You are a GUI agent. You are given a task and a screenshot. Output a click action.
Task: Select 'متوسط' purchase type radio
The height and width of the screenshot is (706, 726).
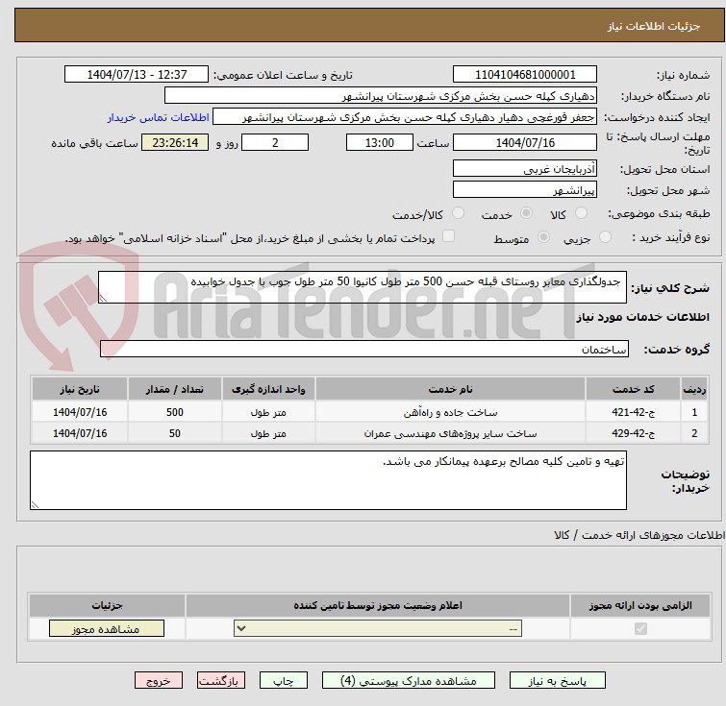pyautogui.click(x=544, y=237)
